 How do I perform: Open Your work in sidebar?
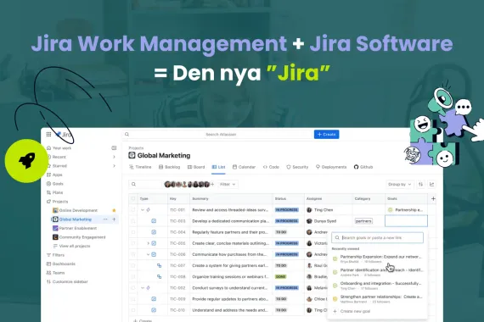[x=59, y=148]
